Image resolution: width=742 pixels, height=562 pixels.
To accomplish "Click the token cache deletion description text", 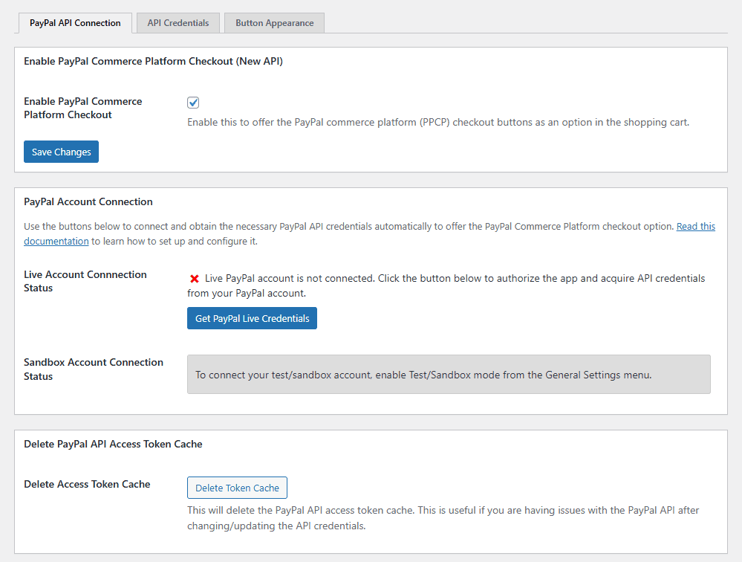I will click(443, 518).
